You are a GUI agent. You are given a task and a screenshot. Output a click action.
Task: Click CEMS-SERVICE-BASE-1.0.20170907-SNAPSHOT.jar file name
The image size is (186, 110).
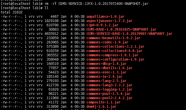click(x=129, y=34)
